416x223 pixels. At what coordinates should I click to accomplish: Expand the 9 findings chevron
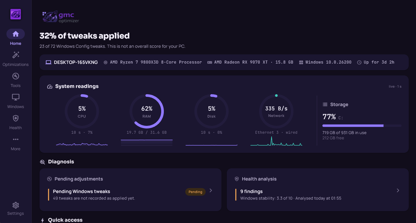tap(398, 190)
